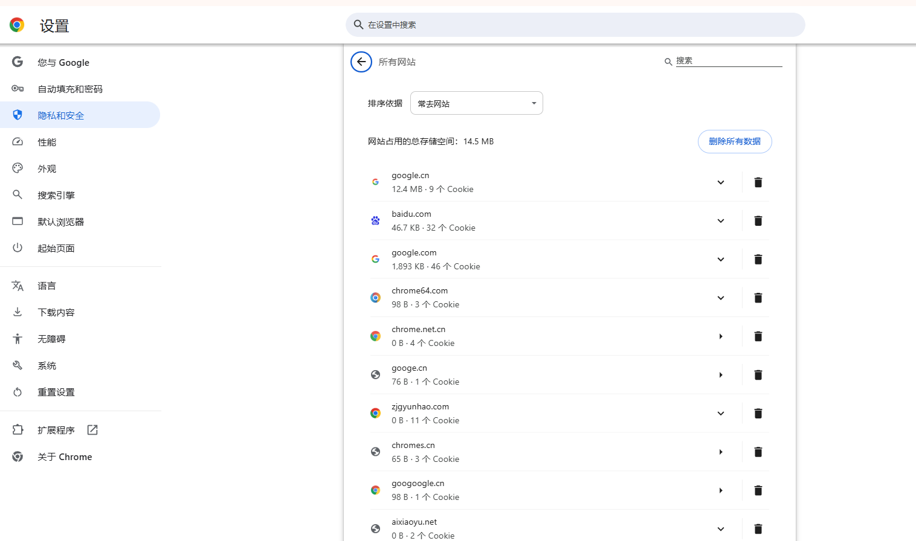916x541 pixels.
Task: Expand the chrome64.com row chevron
Action: coord(721,298)
